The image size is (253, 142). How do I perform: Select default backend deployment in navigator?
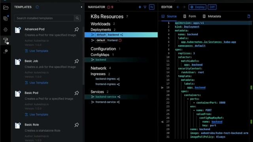tap(121, 35)
